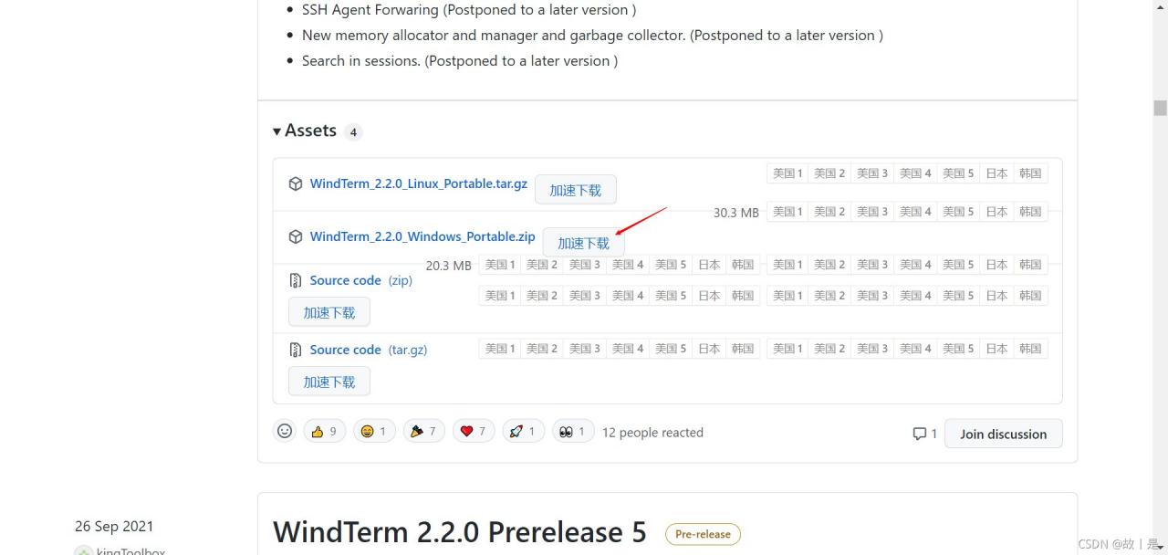Select 韩国 mirror on the Linux tar.gz row
Viewport: 1168px width, 555px height.
click(1030, 173)
